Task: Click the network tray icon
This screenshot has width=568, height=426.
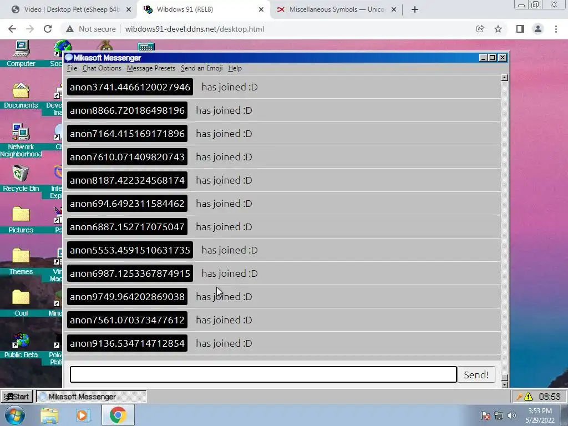Action: tap(499, 415)
